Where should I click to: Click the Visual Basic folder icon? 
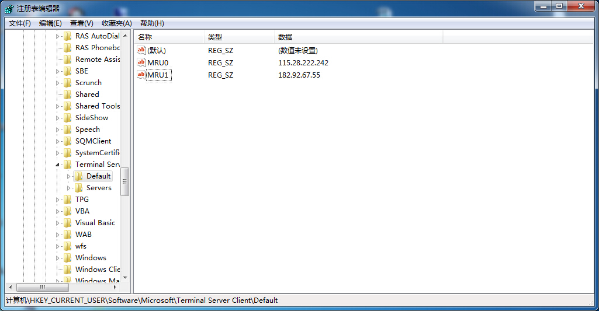pos(68,223)
